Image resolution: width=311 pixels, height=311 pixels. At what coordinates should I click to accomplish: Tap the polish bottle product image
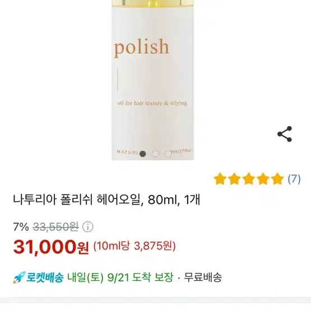(153, 80)
